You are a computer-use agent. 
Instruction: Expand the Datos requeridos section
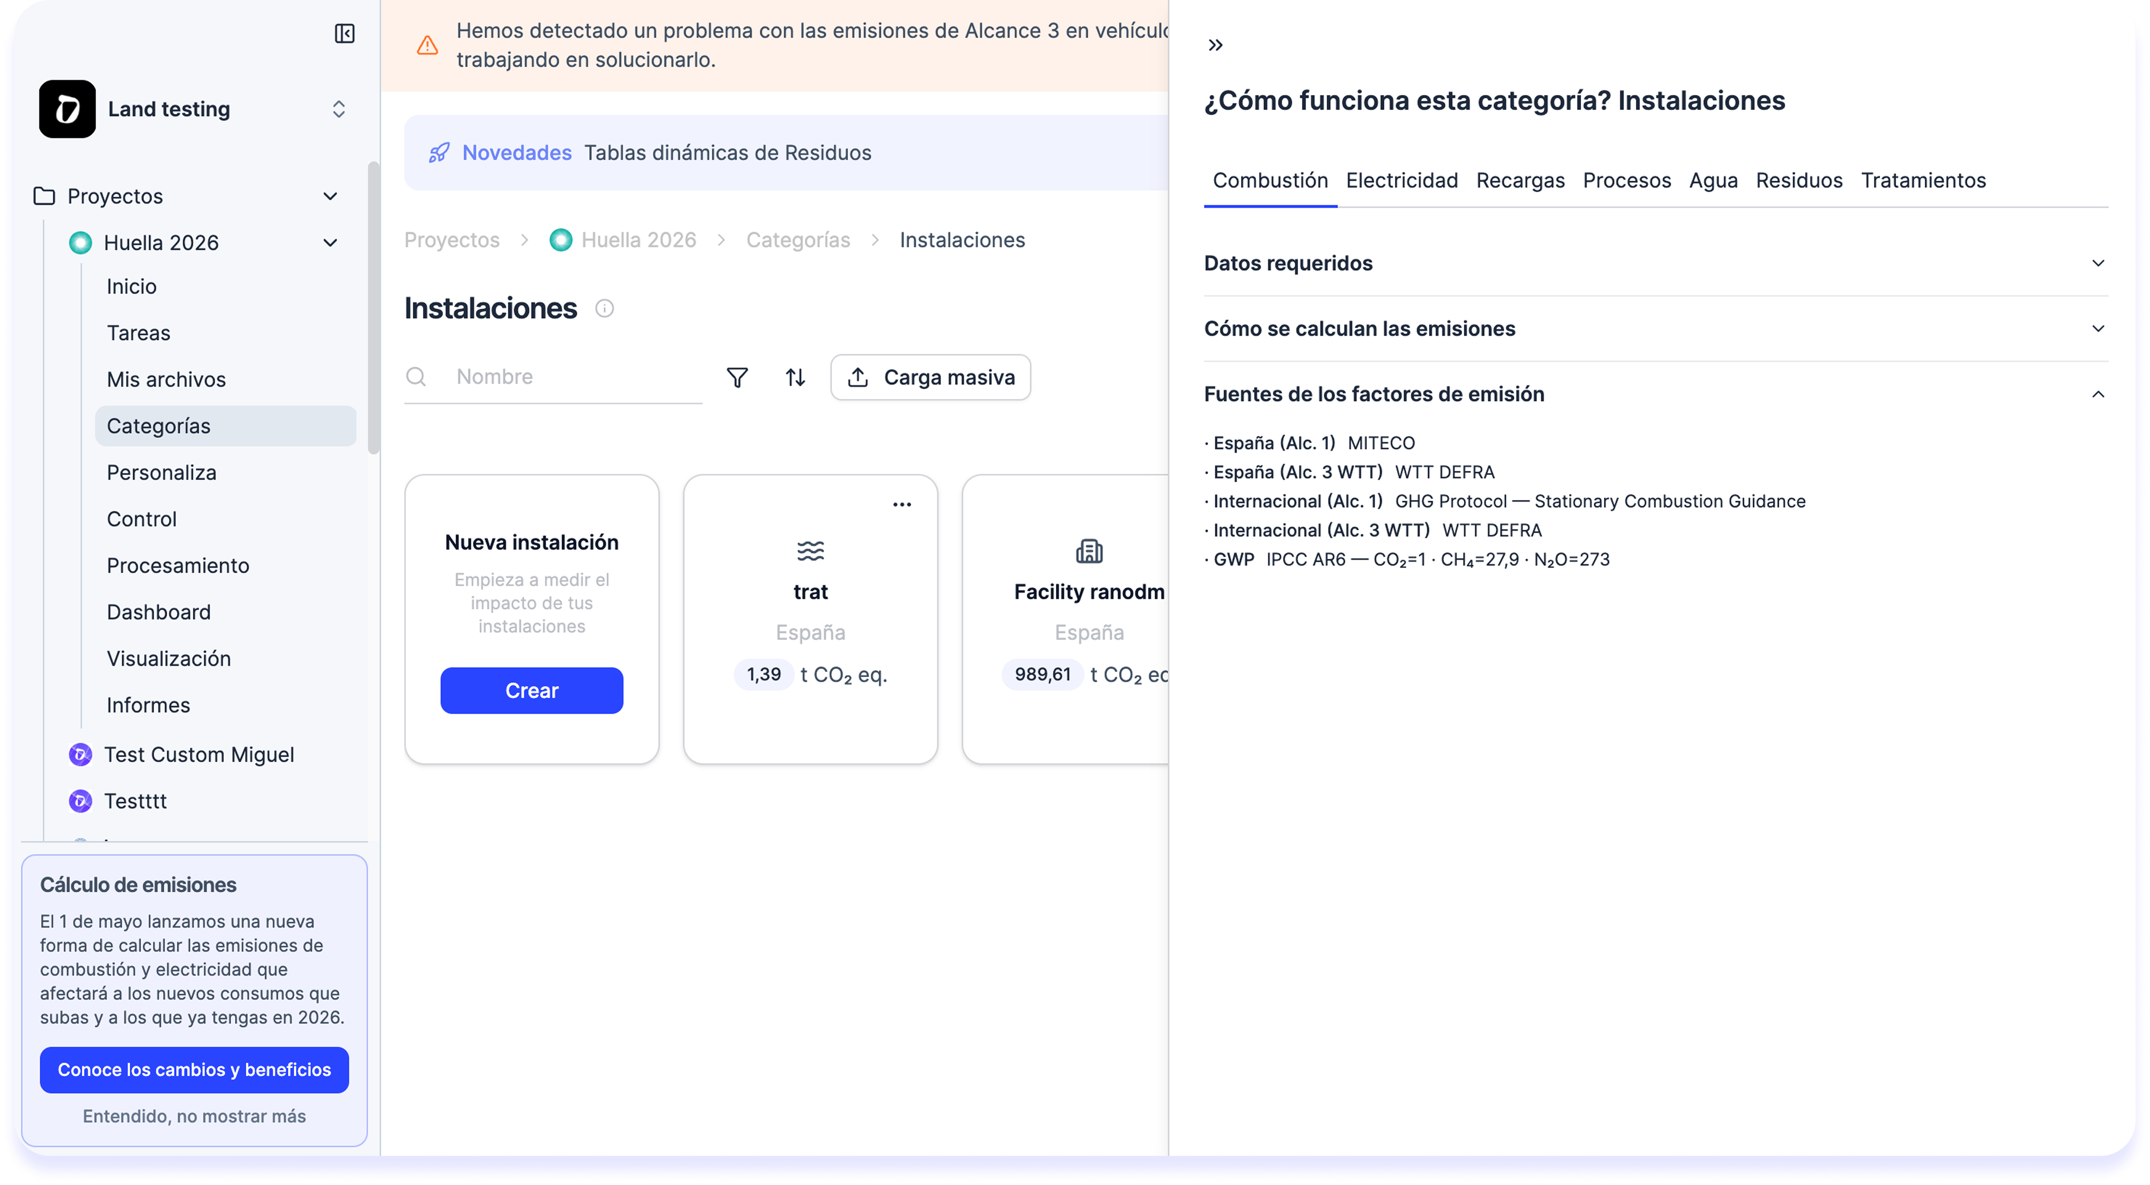pyautogui.click(x=2099, y=263)
